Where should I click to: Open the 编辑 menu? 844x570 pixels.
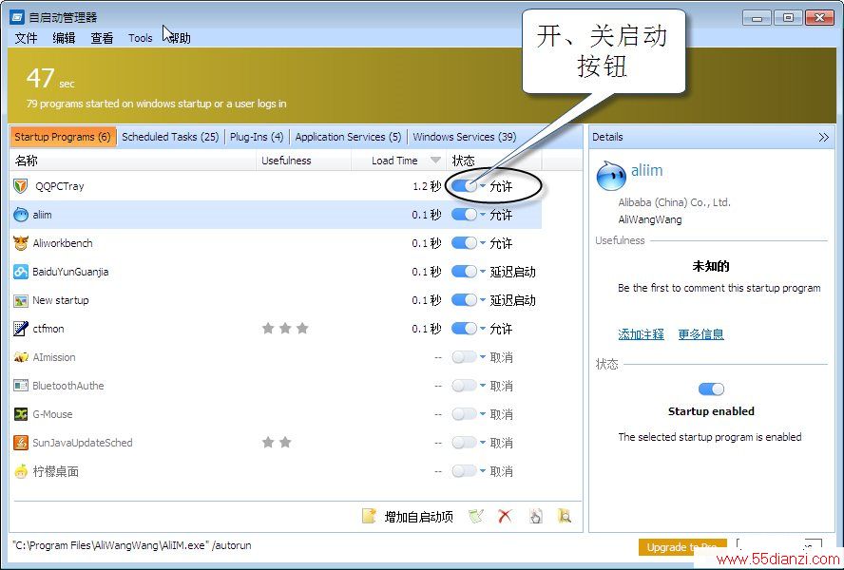[x=64, y=38]
